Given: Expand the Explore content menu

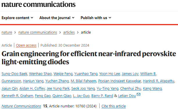Looking at the screenshot, I should (17, 18).
